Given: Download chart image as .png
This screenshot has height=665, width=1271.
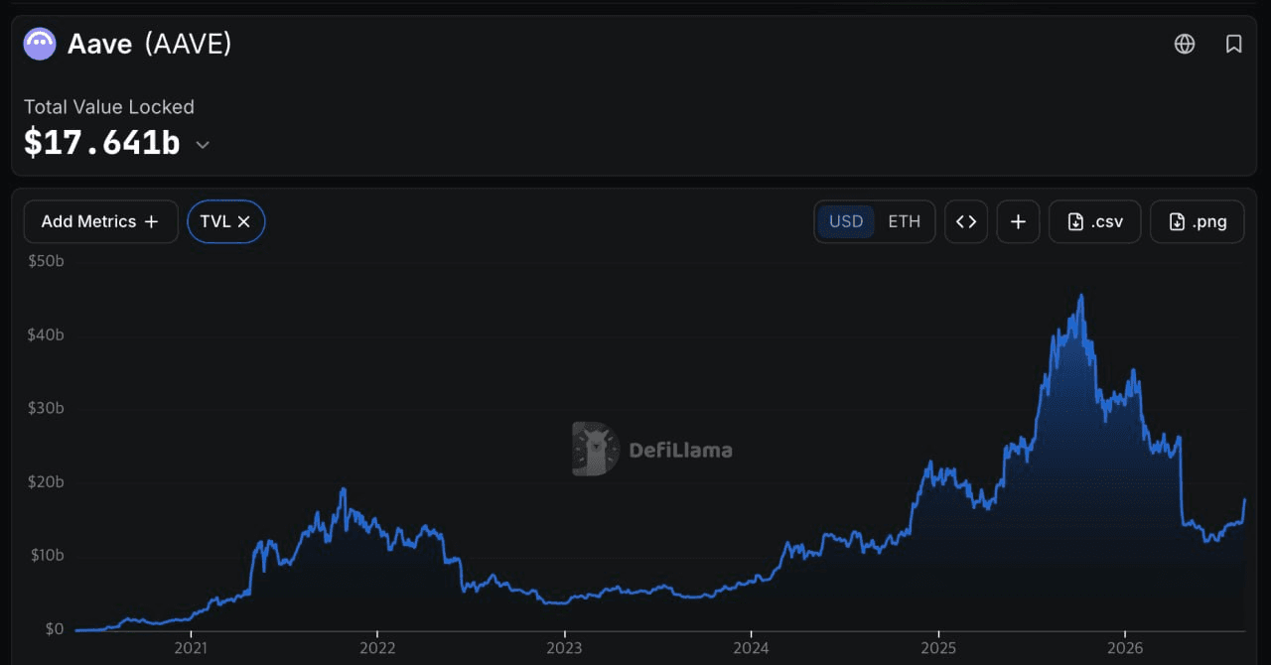Looking at the screenshot, I should point(1197,221).
